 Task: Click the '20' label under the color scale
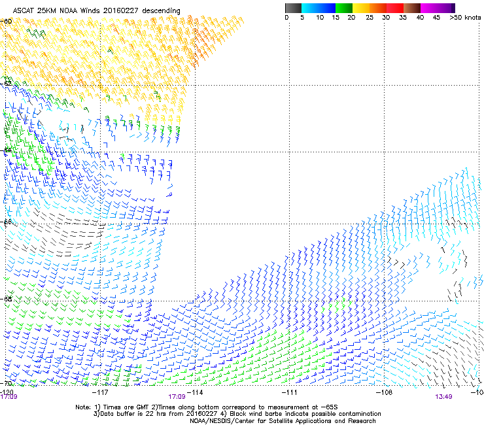[351, 18]
